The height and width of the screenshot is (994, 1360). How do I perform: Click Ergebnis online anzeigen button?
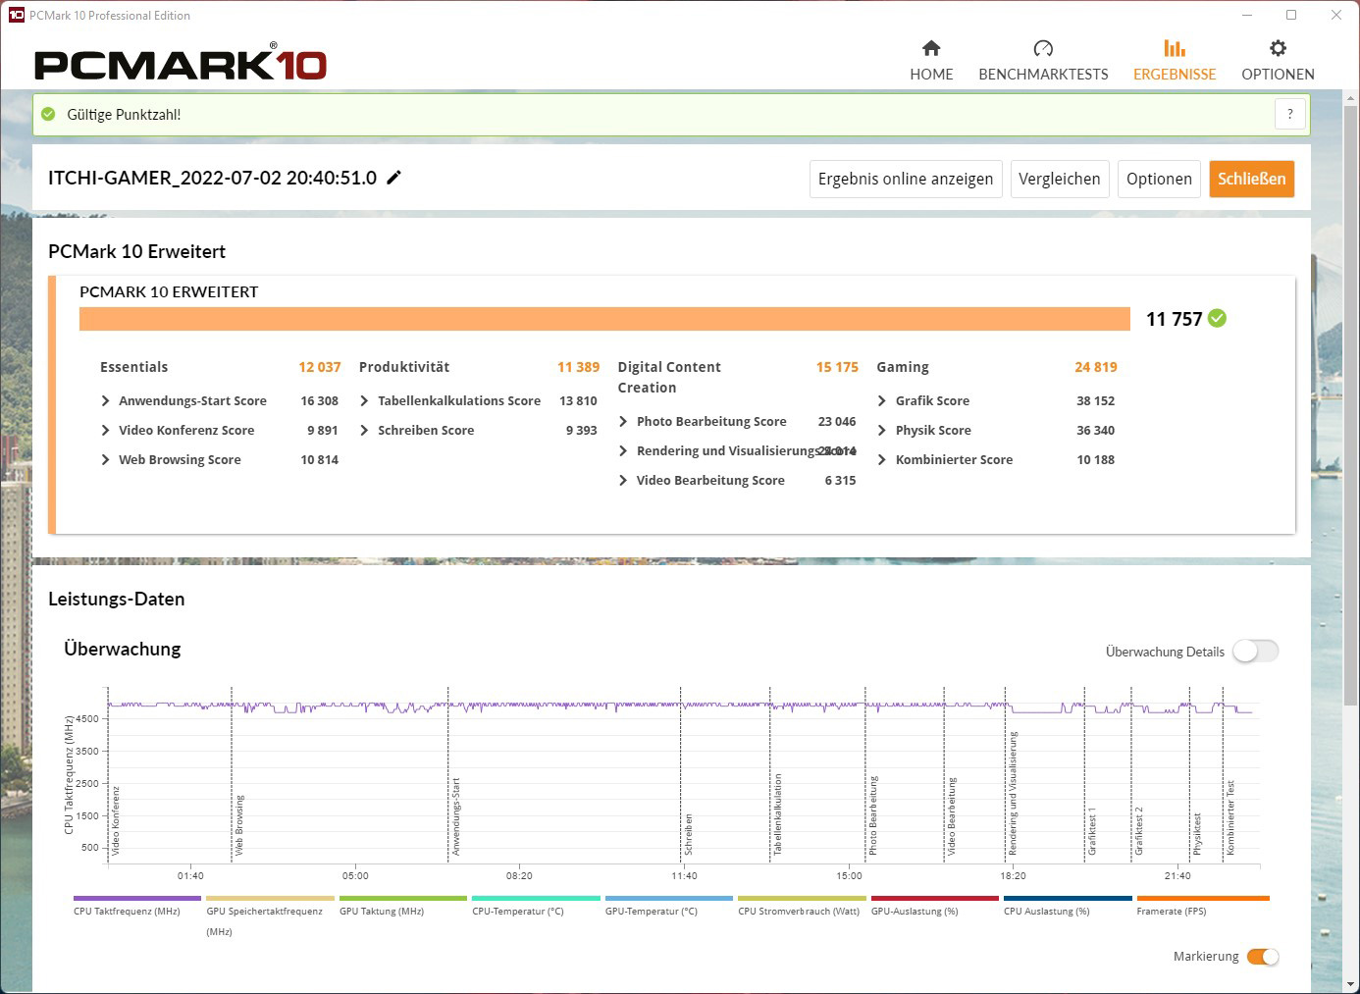tap(906, 179)
